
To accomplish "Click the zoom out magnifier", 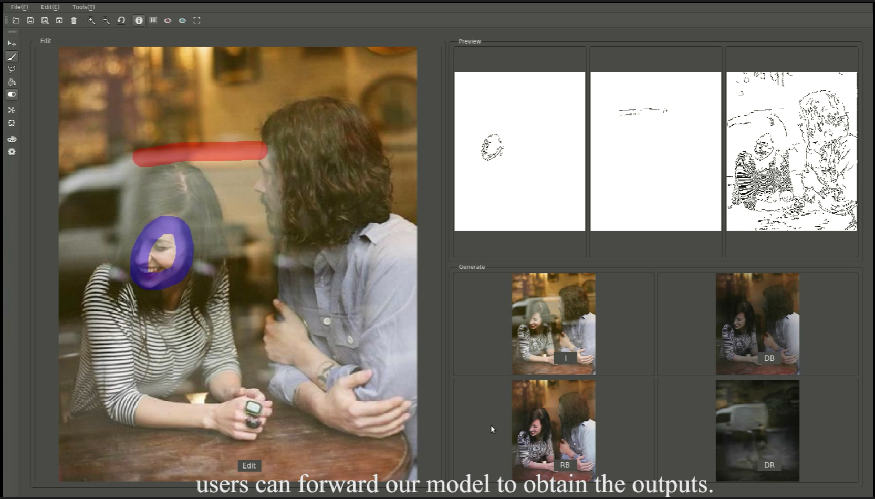I will pyautogui.click(x=106, y=20).
